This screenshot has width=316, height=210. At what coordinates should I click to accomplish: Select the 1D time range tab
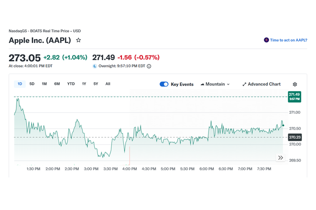tap(20, 84)
